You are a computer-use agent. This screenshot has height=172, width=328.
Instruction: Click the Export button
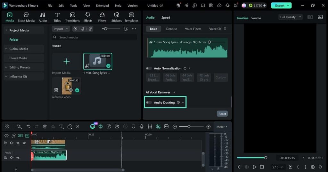[281, 6]
